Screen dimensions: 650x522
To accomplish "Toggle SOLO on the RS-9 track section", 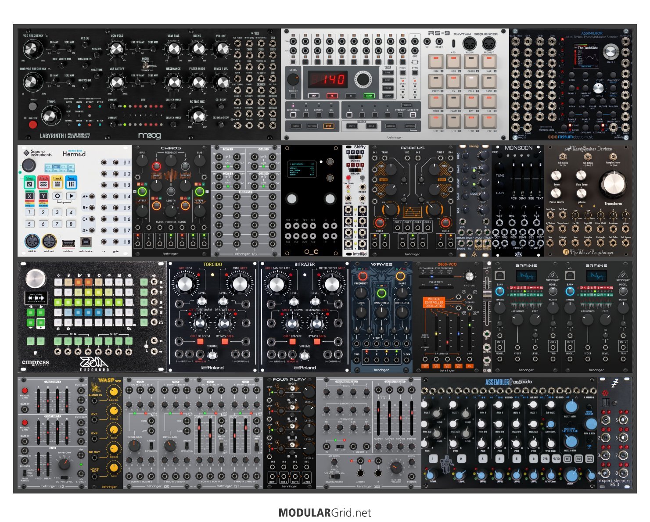I will click(x=371, y=126).
